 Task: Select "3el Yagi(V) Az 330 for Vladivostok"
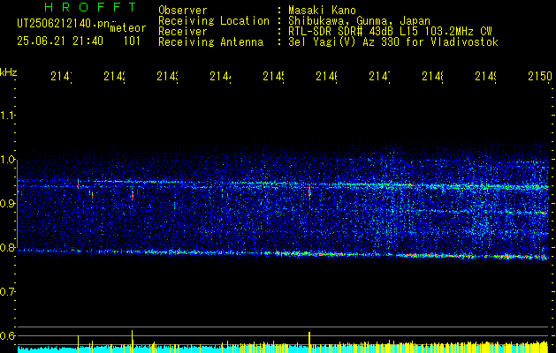[x=393, y=42]
